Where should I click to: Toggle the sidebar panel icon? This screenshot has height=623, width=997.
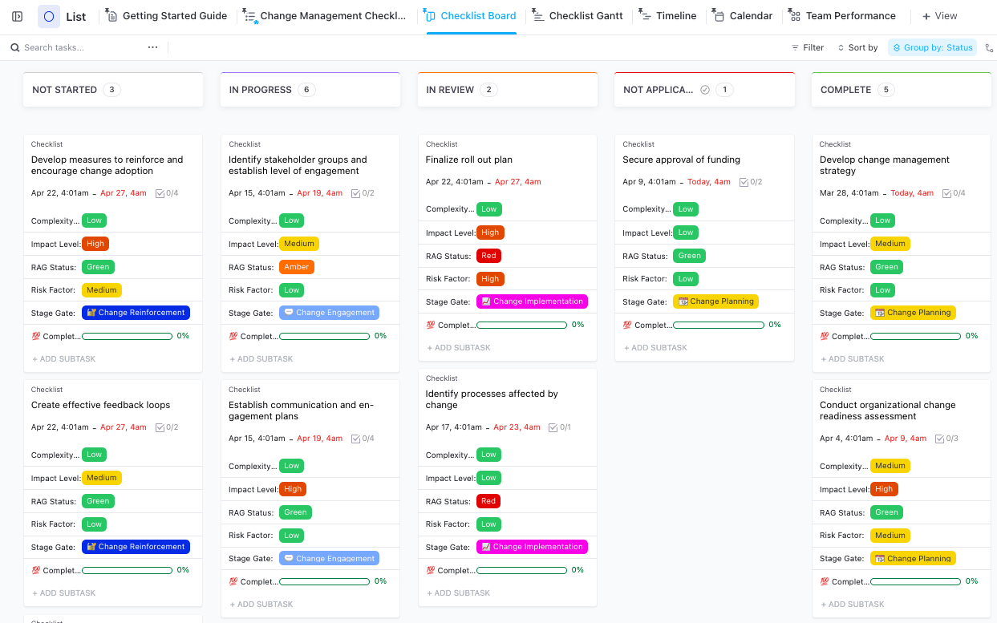coord(18,16)
